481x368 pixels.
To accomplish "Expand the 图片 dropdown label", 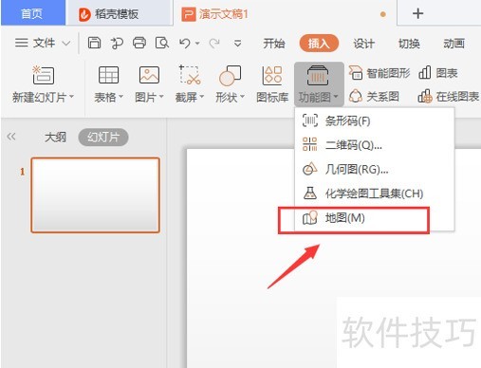I will coord(149,97).
